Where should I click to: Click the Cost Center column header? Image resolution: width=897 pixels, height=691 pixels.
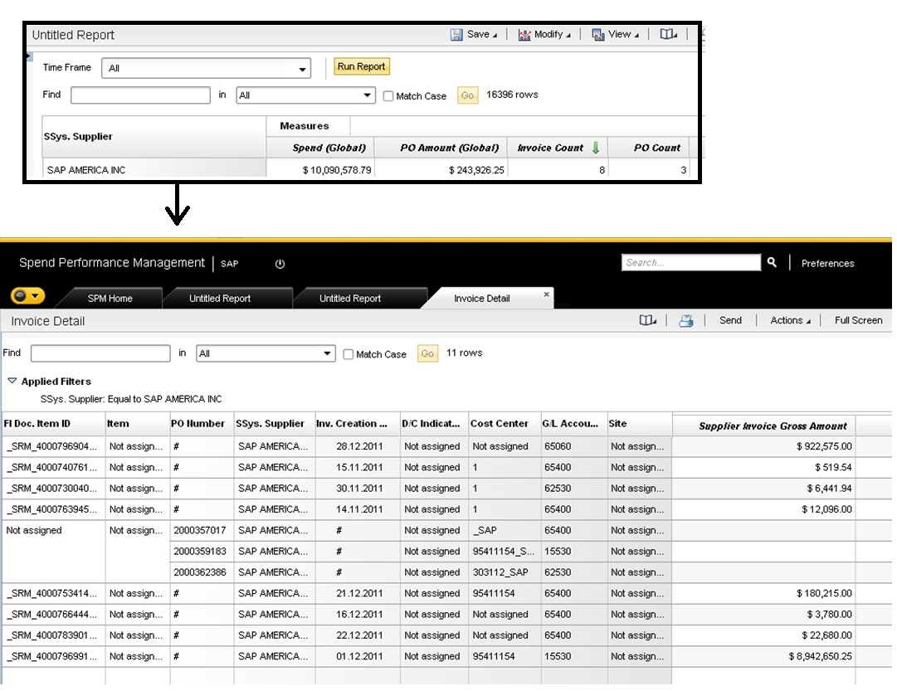(505, 424)
